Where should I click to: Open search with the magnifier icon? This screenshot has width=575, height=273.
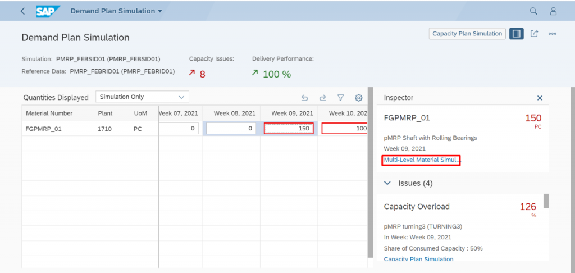[533, 11]
